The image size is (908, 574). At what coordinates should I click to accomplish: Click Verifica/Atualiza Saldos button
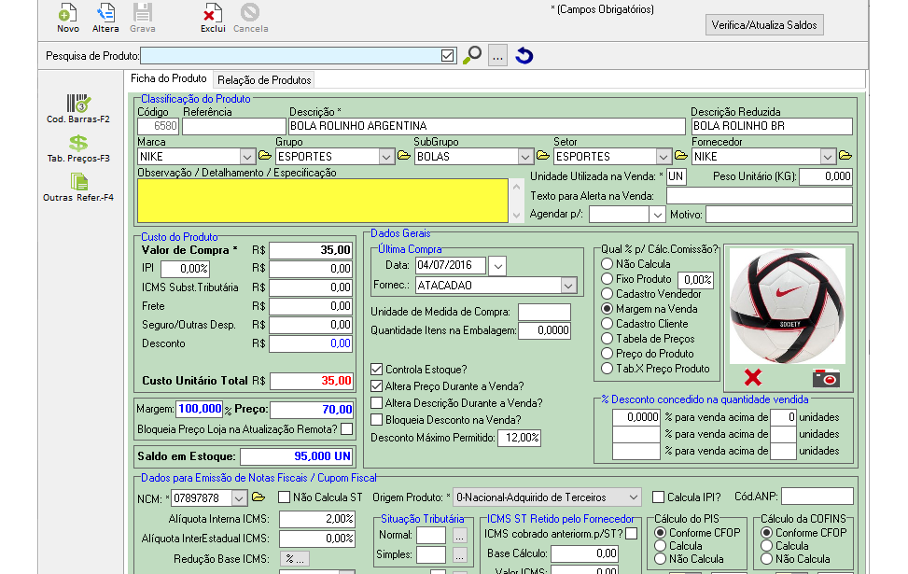(764, 25)
